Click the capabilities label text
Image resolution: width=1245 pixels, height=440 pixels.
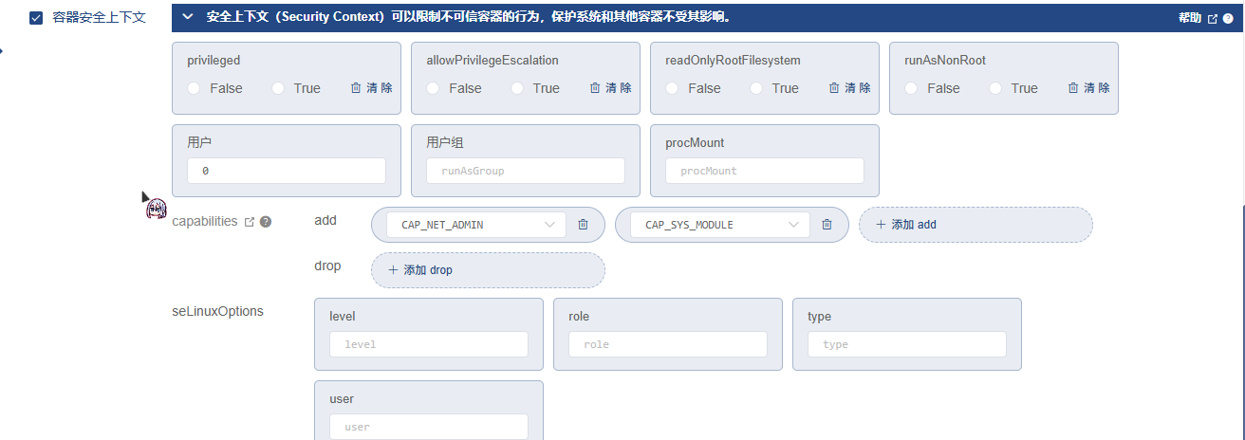[x=205, y=221]
